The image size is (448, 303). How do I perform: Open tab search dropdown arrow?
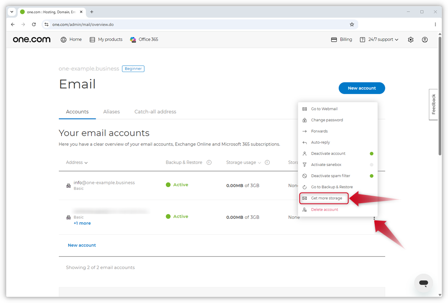tap(12, 12)
